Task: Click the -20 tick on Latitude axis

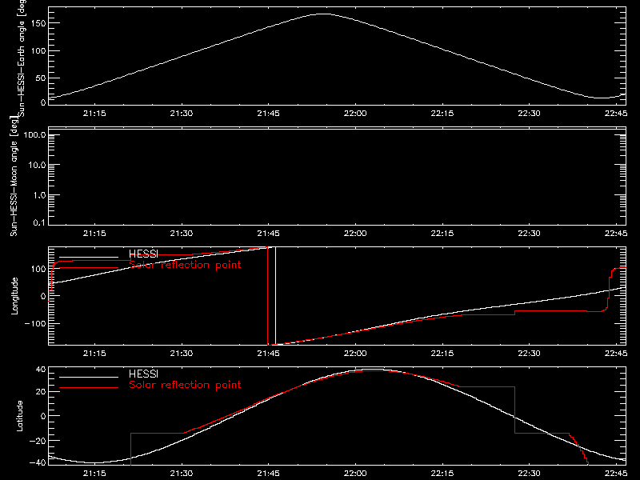Action: 38,441
